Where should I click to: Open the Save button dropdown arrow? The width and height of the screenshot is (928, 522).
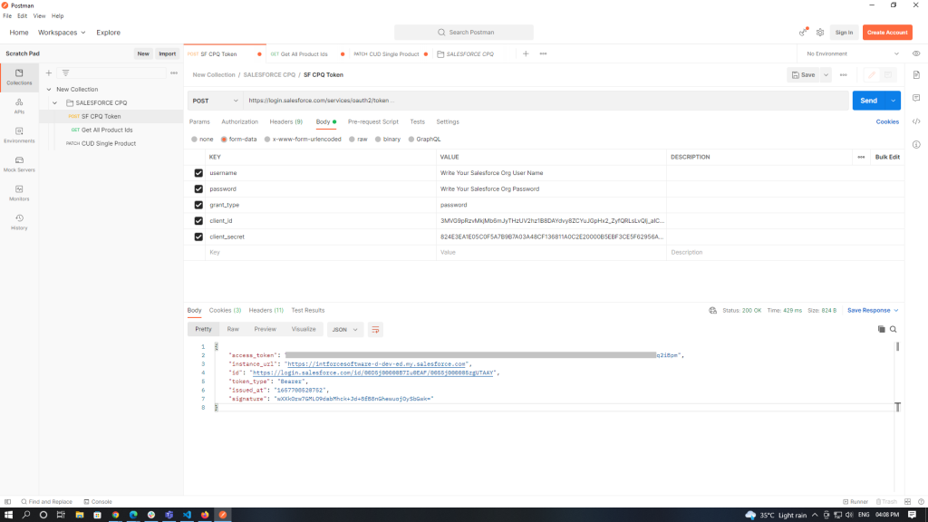[826, 75]
